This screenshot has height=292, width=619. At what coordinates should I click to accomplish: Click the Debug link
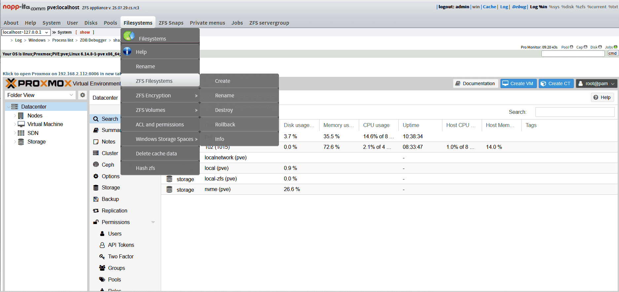click(519, 7)
